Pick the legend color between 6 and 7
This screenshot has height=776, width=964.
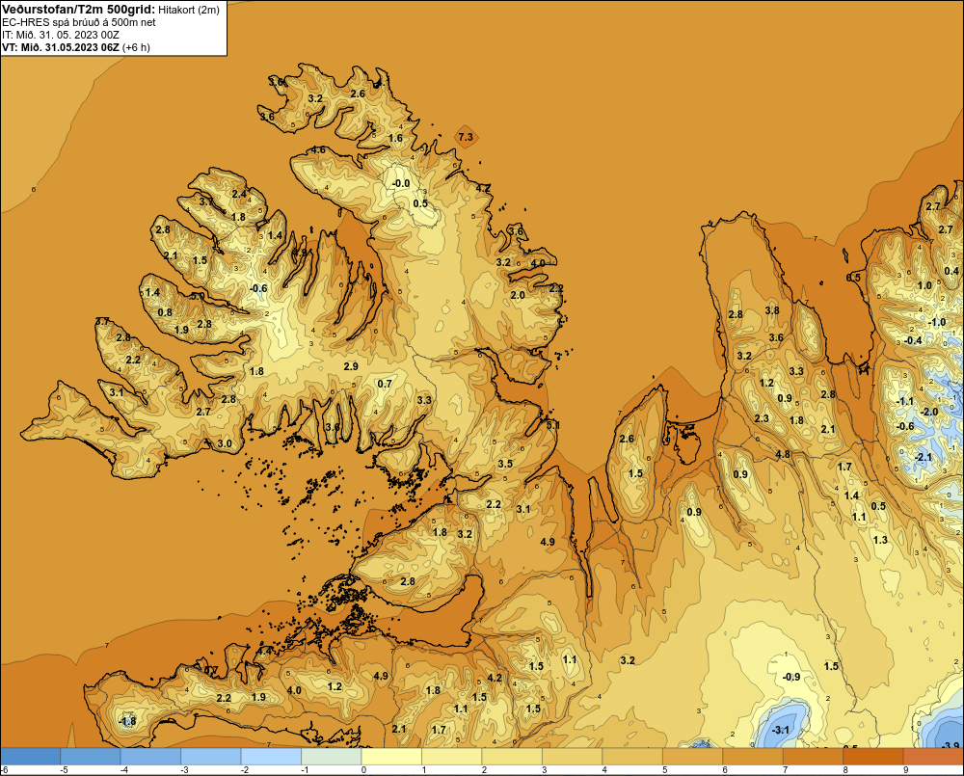point(754,756)
